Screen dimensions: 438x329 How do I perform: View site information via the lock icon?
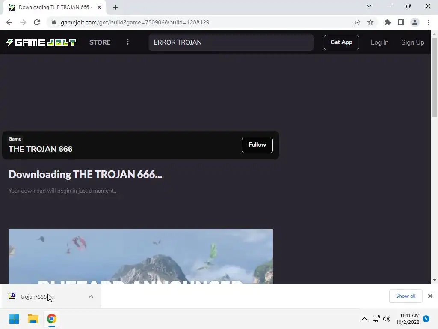(x=54, y=22)
